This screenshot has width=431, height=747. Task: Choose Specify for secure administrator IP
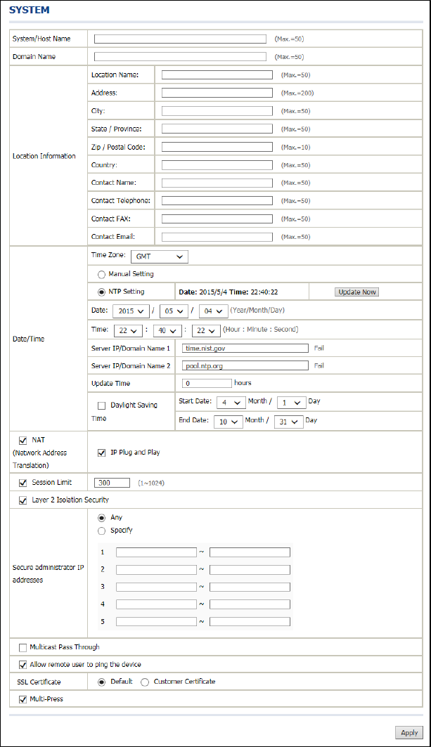101,531
